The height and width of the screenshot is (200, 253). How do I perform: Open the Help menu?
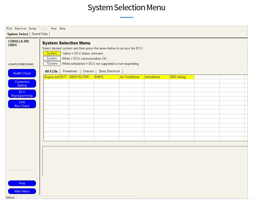pyautogui.click(x=62, y=29)
